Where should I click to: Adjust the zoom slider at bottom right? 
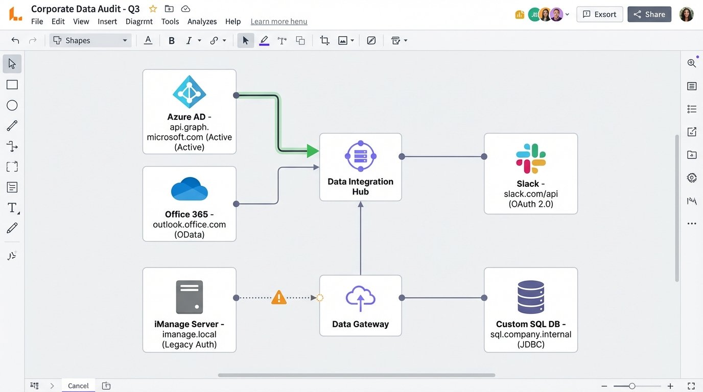coord(634,386)
